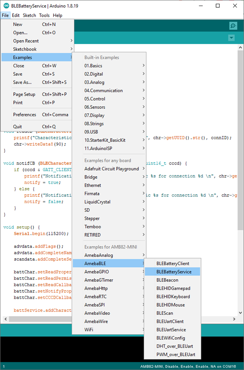This screenshot has height=370, width=244.
Task: Click Save As in File menu
Action: point(21,82)
